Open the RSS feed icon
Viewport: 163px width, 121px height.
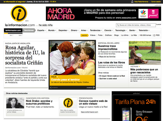(x=154, y=35)
